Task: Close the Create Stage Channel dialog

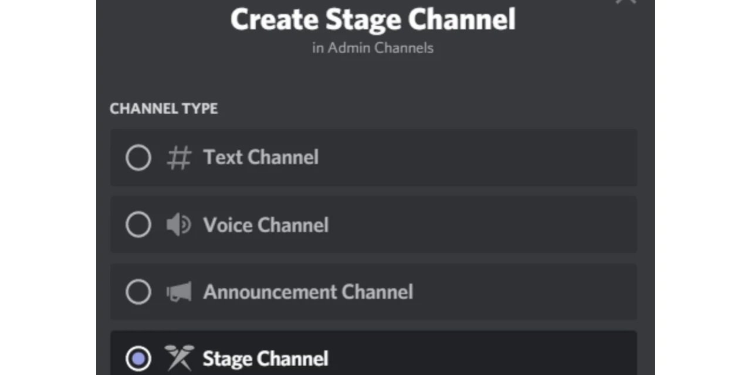Action: [x=625, y=2]
